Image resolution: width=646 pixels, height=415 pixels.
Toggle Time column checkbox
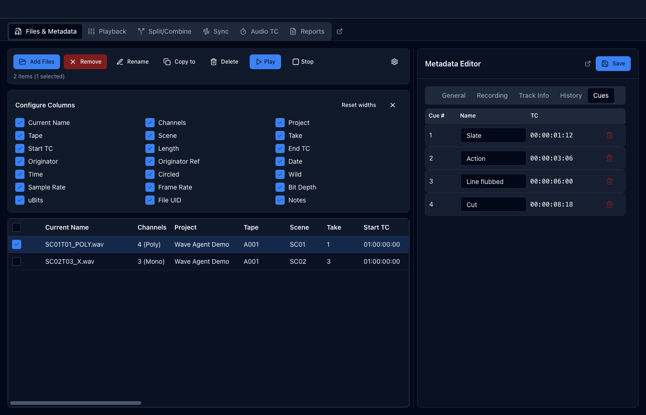pyautogui.click(x=20, y=174)
